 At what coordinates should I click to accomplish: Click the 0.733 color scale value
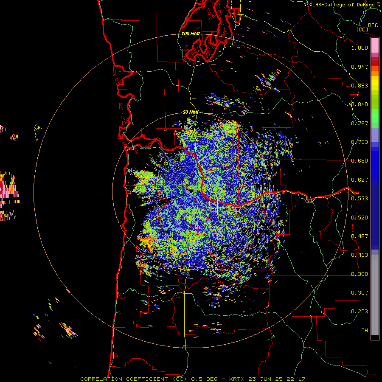[360, 142]
